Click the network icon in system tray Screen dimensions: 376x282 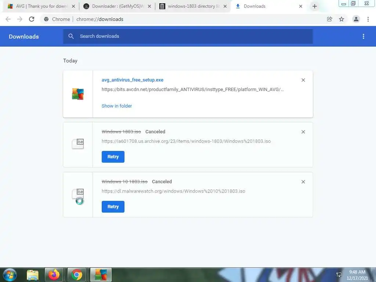click(x=339, y=275)
